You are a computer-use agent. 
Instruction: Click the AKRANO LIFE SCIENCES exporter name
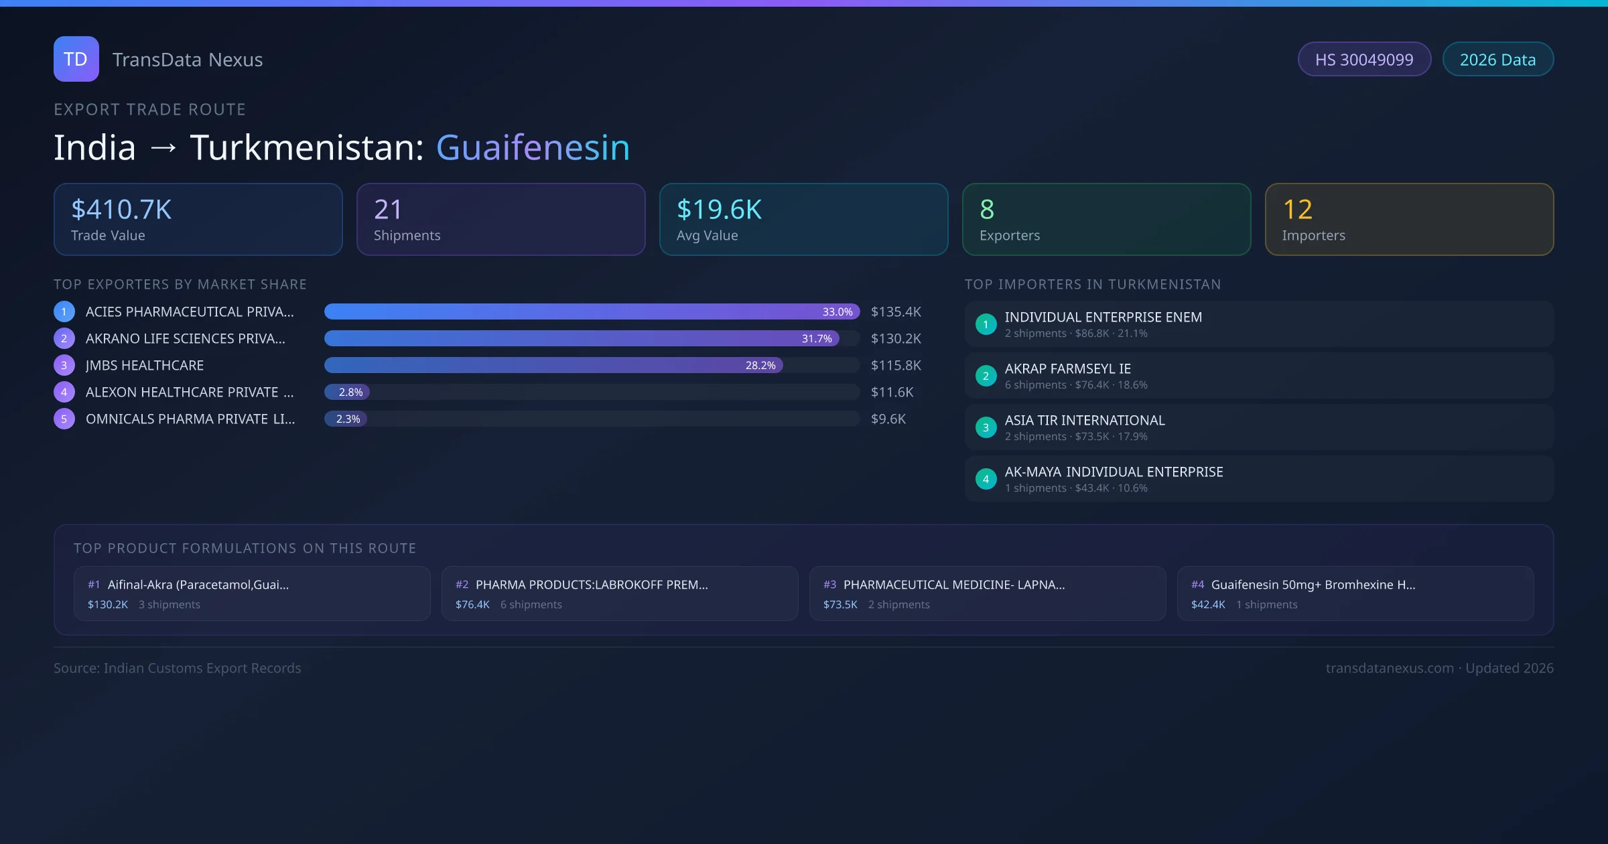185,338
